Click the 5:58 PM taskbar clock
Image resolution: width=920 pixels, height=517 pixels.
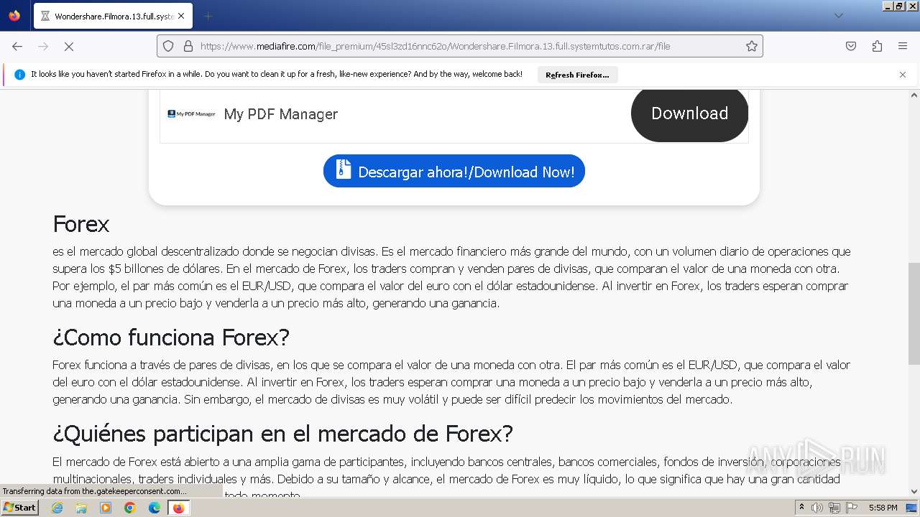tap(883, 508)
